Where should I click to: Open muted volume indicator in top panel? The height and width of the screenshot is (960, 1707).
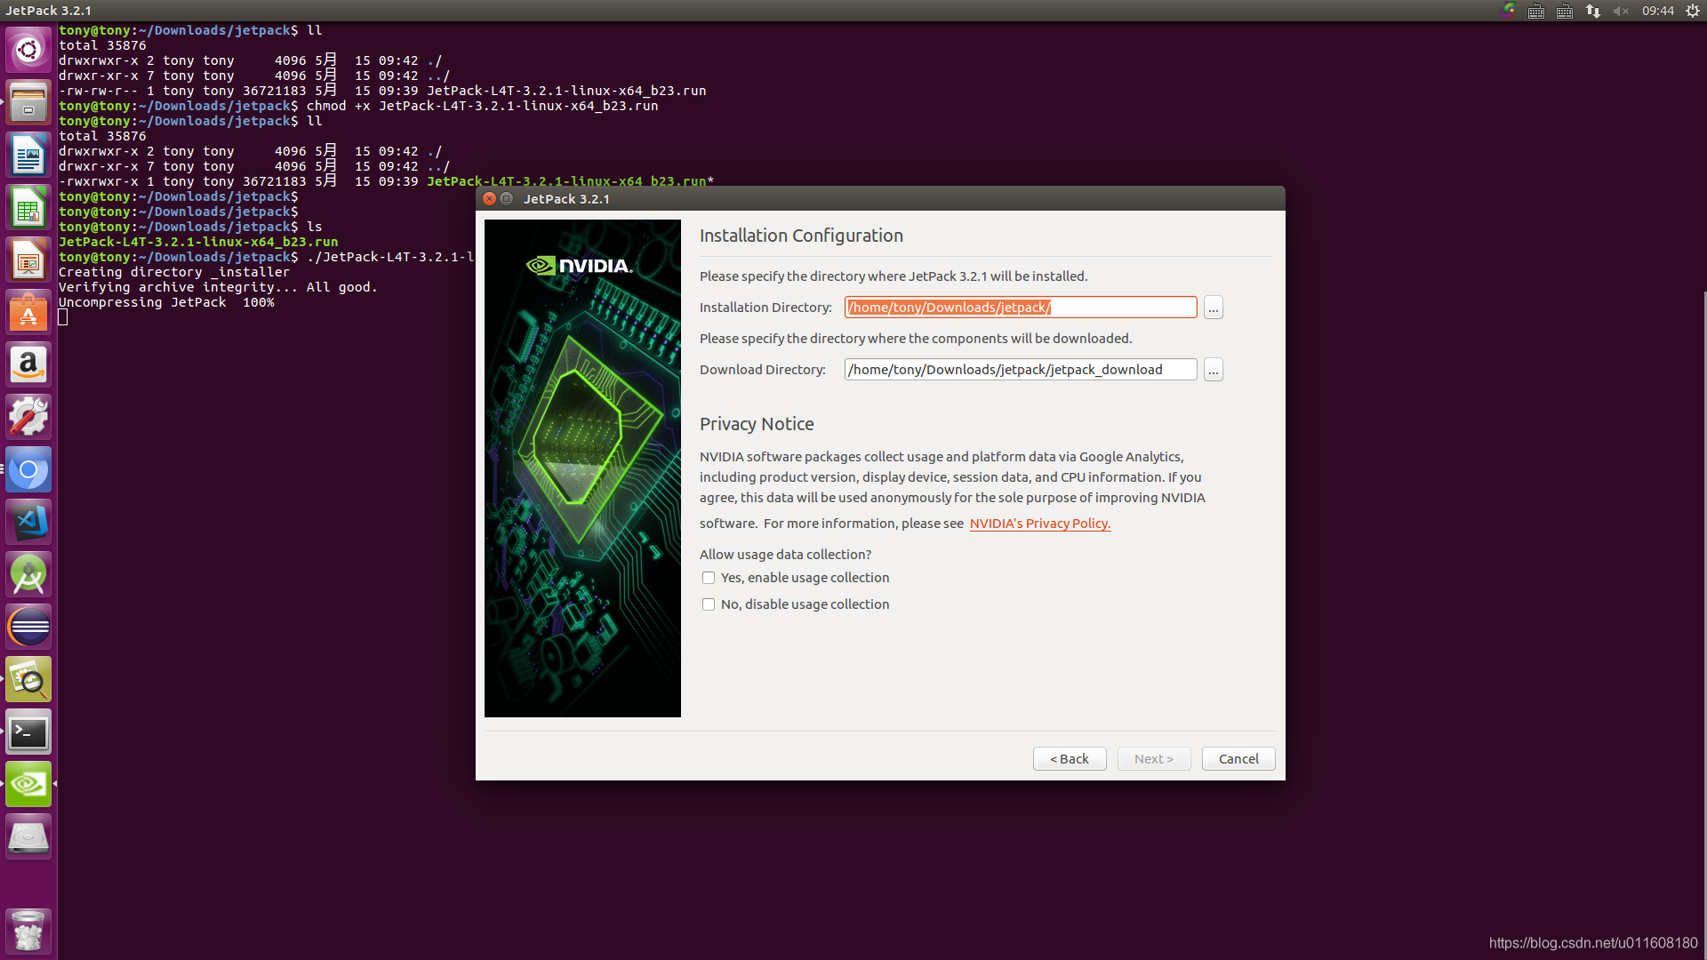click(1621, 11)
